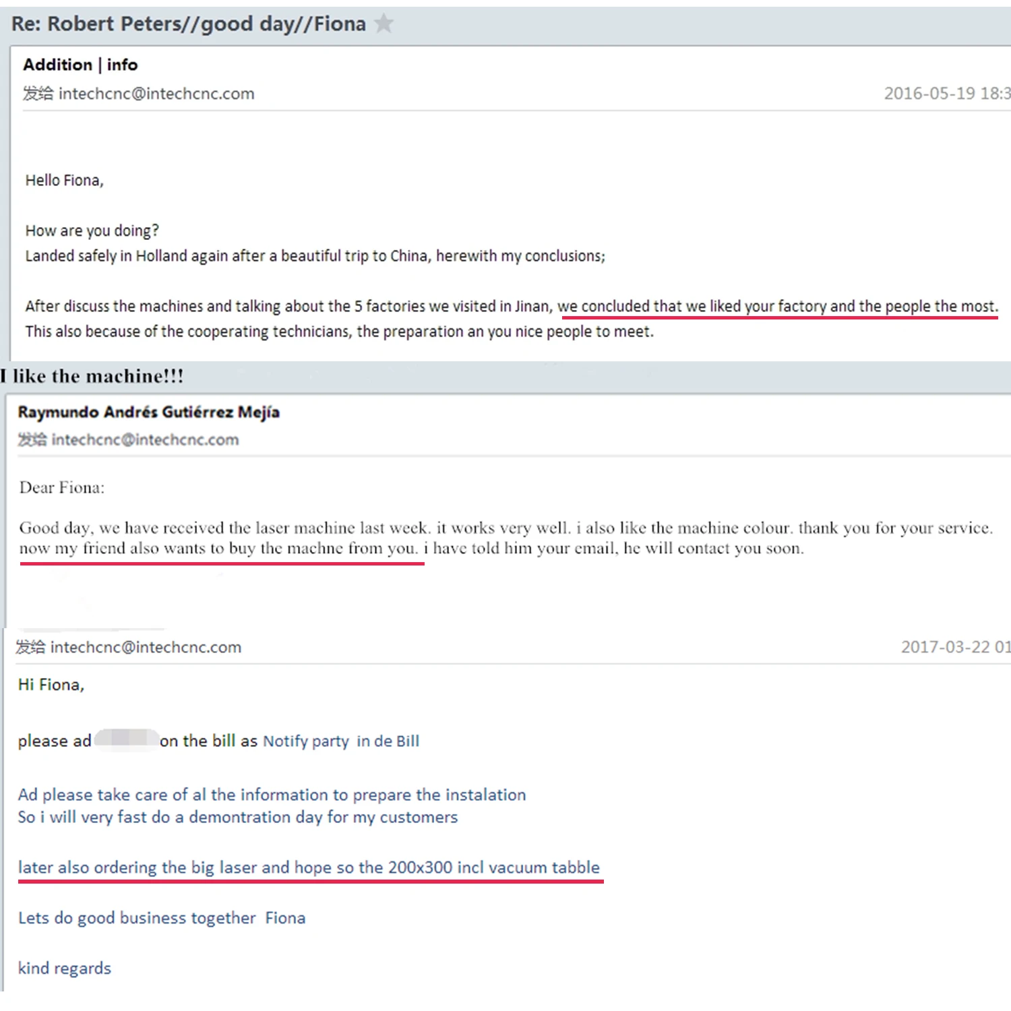Open sender name 'Addition | info'
This screenshot has width=1011, height=1011.
[80, 65]
